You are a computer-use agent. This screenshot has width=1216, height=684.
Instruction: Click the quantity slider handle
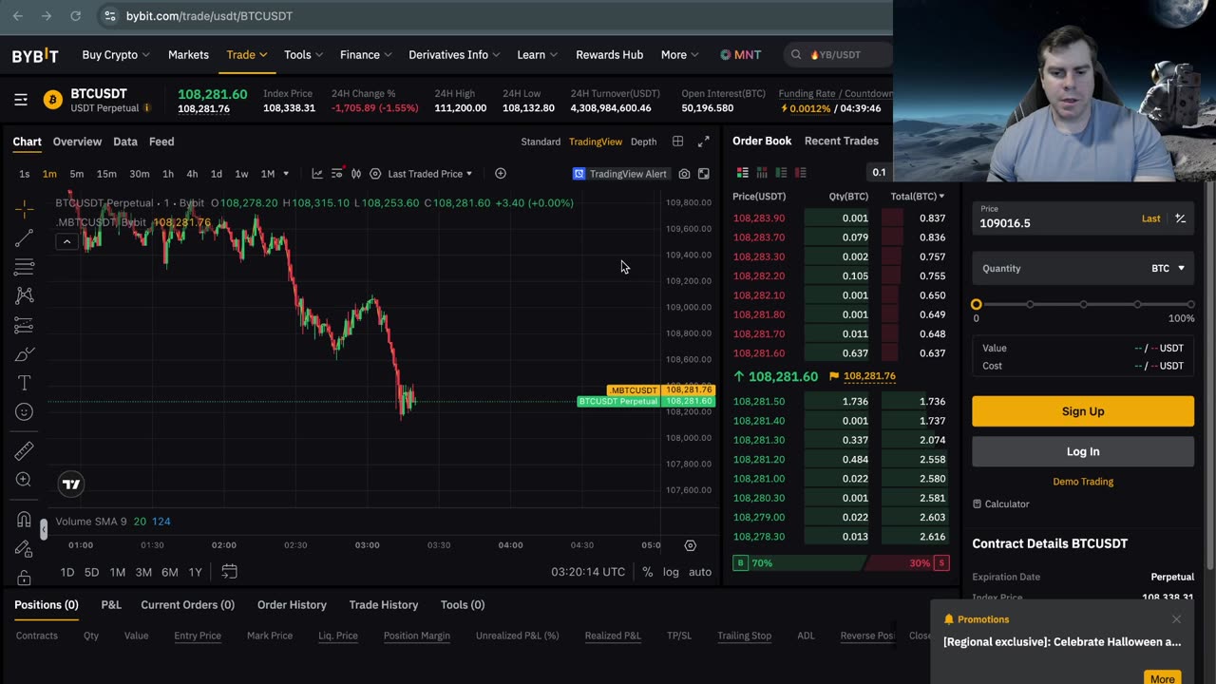pyautogui.click(x=977, y=304)
